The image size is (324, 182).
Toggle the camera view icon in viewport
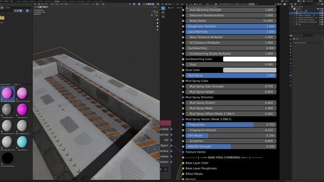coord(157,26)
